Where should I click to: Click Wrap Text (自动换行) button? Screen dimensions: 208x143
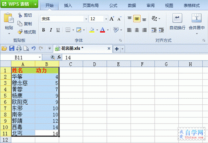178,22
